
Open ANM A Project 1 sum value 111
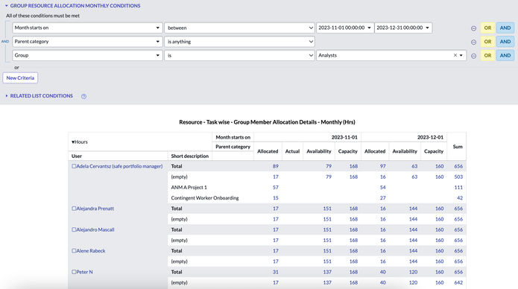click(x=458, y=187)
